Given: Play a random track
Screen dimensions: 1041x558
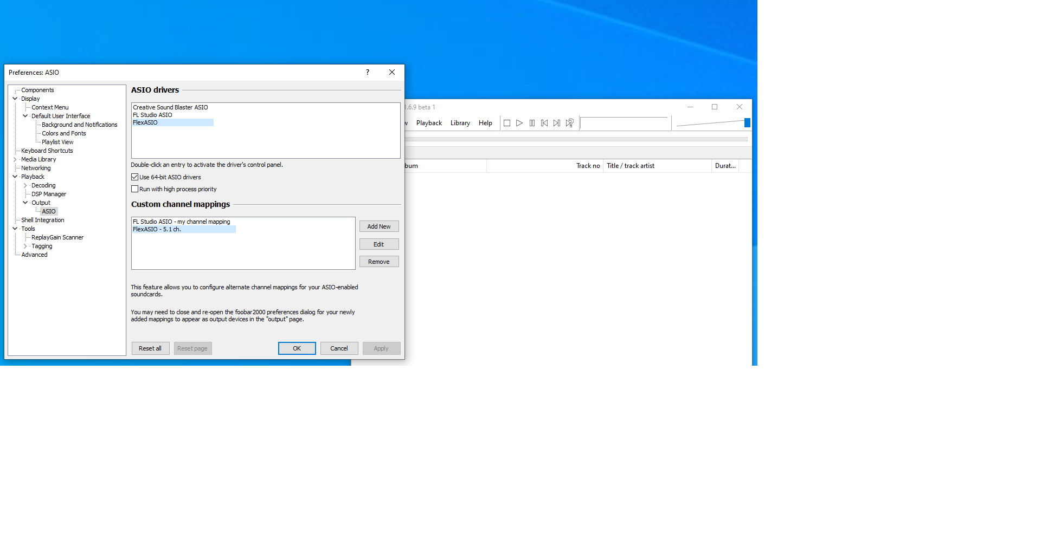Looking at the screenshot, I should (x=569, y=123).
